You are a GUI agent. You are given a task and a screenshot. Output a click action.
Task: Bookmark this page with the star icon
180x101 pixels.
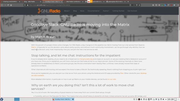pyautogui.click(x=139, y=5)
